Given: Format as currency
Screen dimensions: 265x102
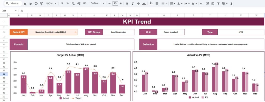Looking at the screenshot, I should (x=62, y=3).
